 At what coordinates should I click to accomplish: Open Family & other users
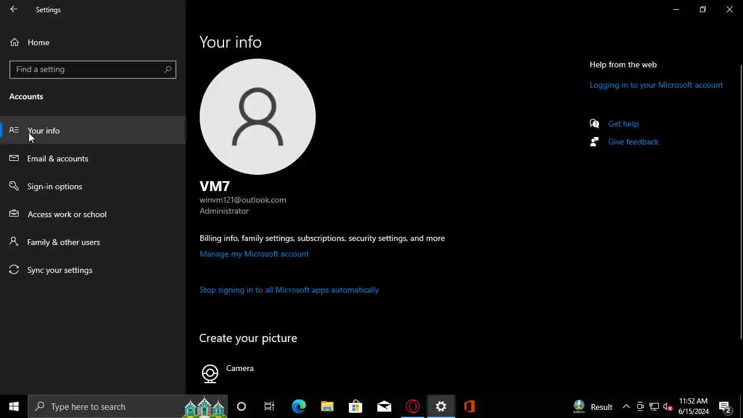[93, 242]
